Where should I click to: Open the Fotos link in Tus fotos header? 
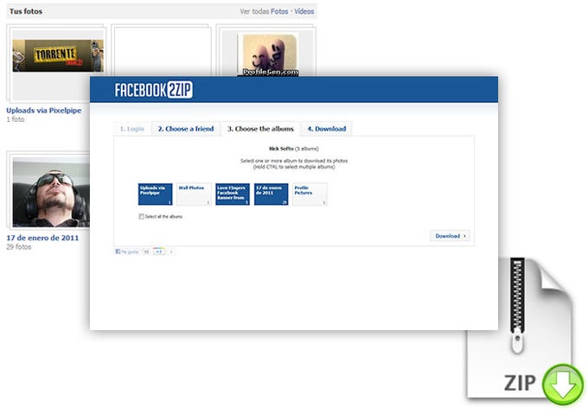[x=279, y=11]
